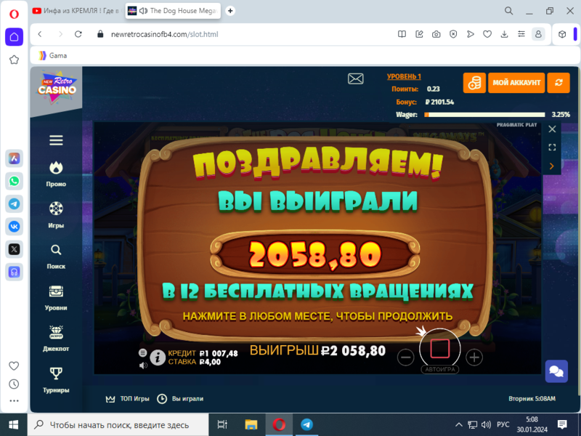
Task: Open the envelope message icon above the slot
Action: (x=355, y=78)
